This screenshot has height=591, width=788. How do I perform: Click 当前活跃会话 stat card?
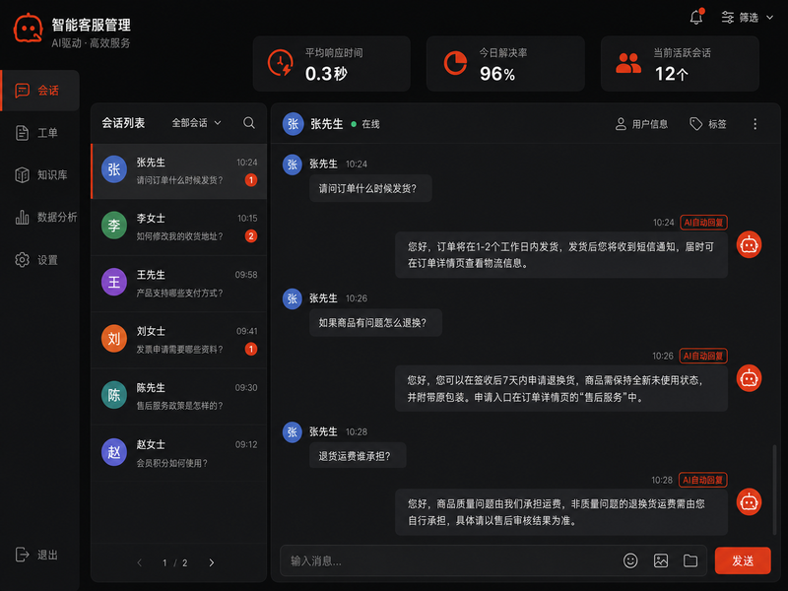pos(680,64)
